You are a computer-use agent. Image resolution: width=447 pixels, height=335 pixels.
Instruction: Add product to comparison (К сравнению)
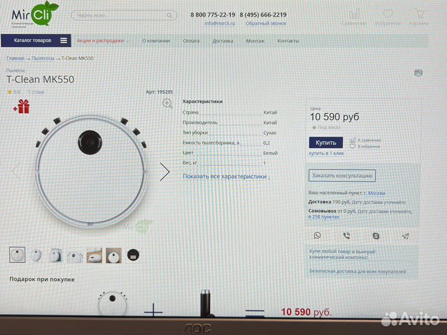[366, 140]
